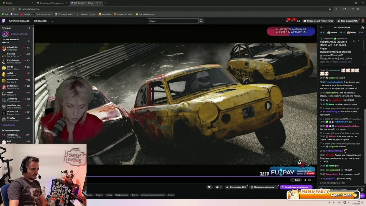This screenshot has width=366, height=206.
Task: Open Prime loot inbox with badge 28
Action: [287, 21]
